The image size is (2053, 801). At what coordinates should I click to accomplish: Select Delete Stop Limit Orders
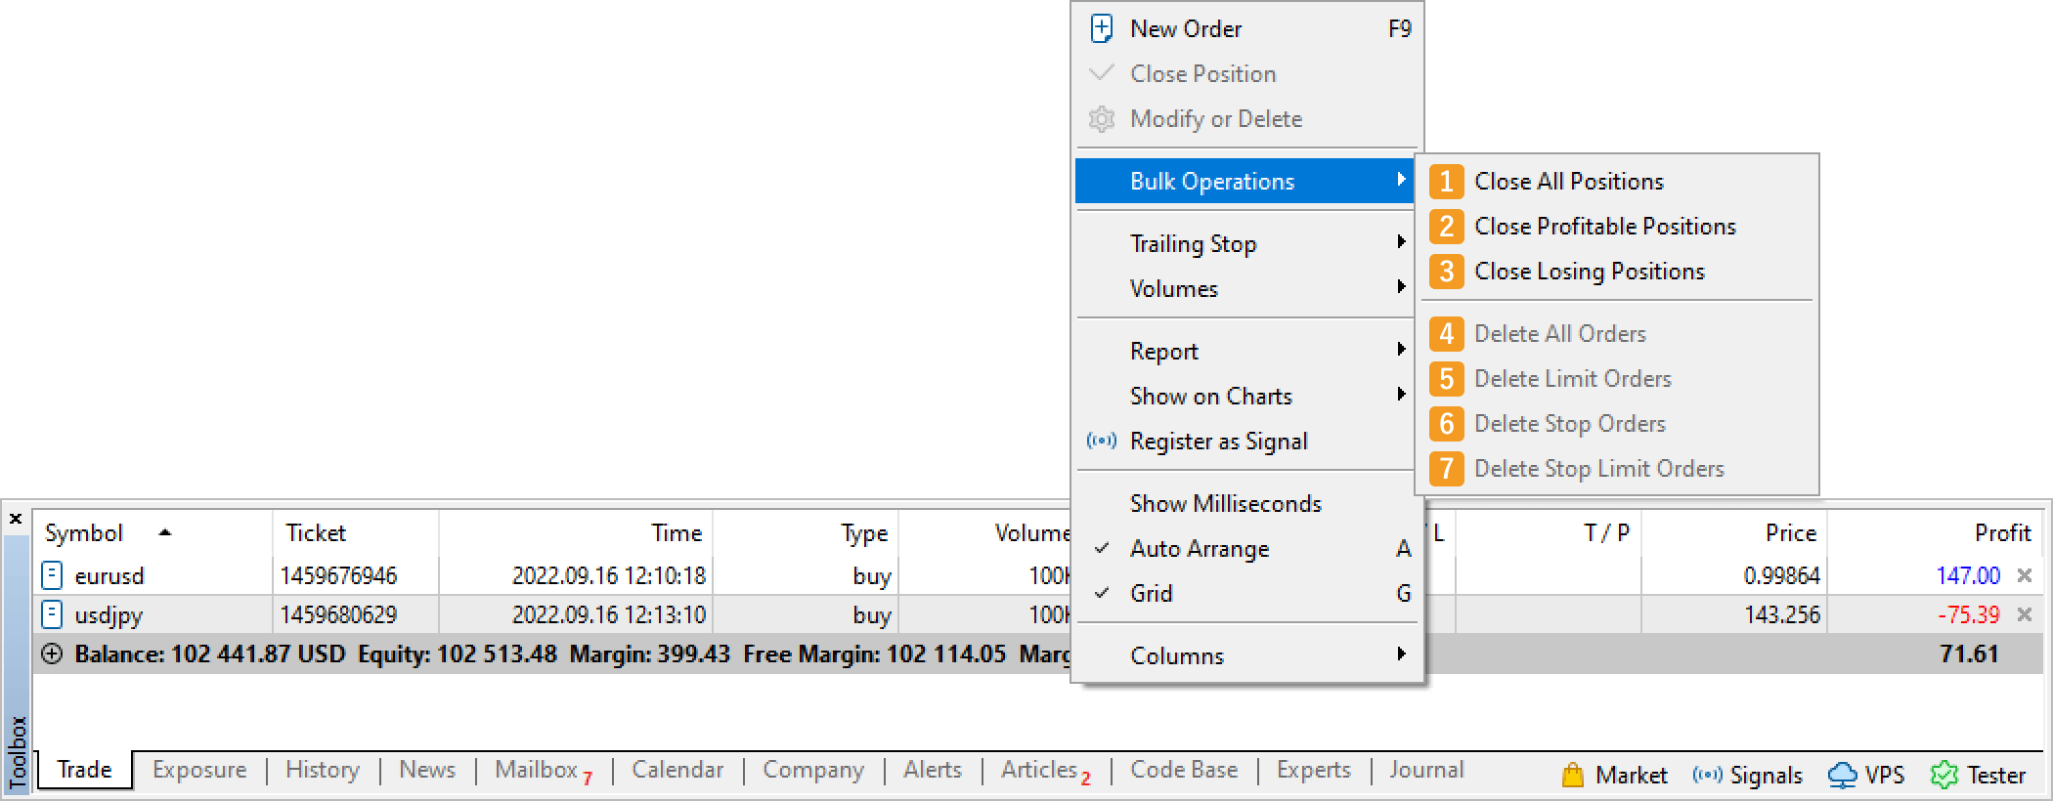1618,468
